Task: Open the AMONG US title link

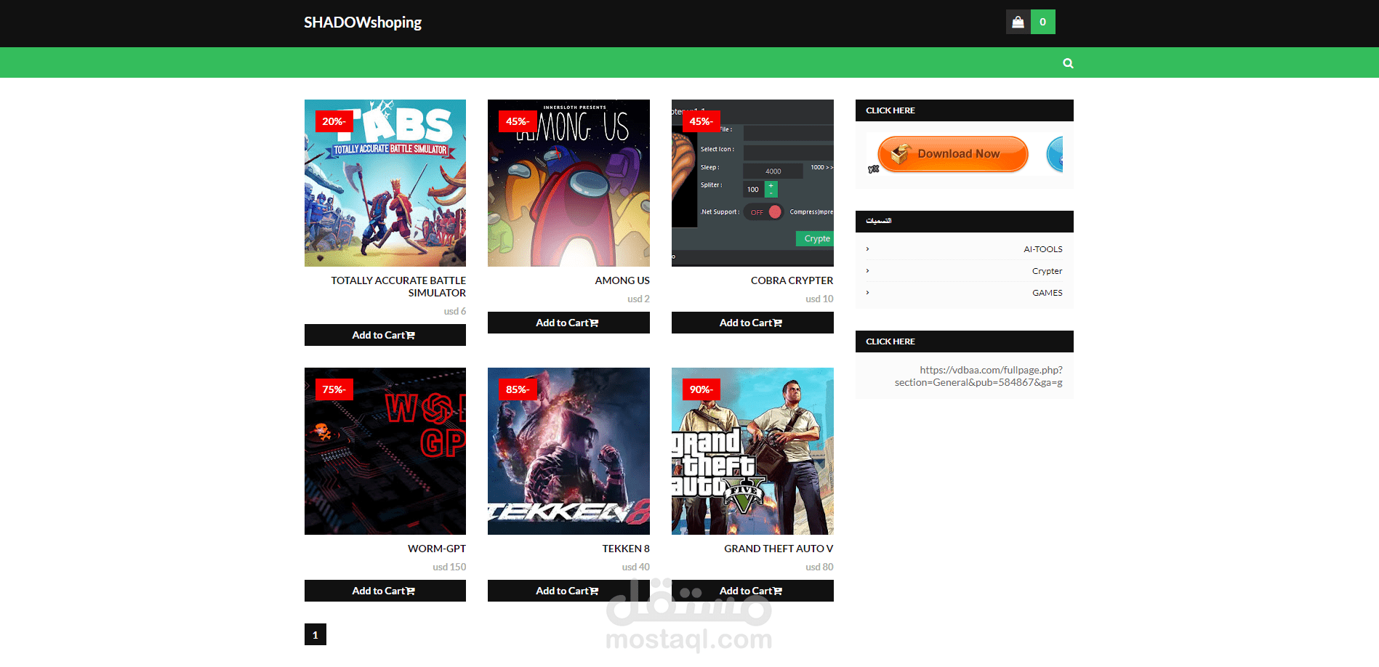Action: 622,280
